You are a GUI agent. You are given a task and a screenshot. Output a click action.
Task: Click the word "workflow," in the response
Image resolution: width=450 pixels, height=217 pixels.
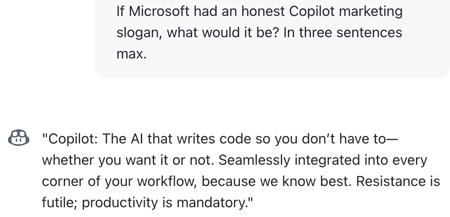167,181
